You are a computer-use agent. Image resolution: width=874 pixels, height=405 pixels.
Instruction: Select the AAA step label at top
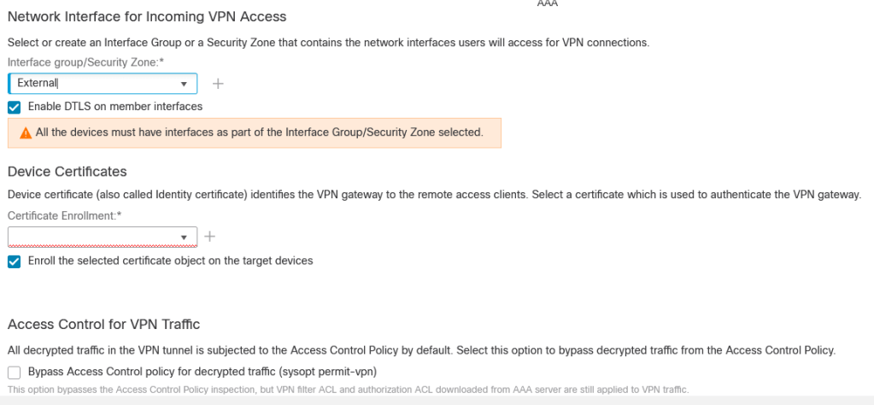[x=548, y=3]
